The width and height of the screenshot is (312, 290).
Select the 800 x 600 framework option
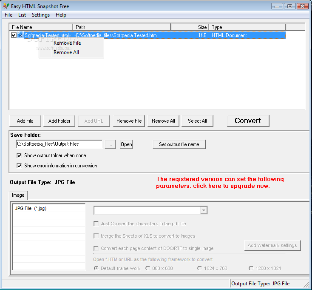pos(147,268)
